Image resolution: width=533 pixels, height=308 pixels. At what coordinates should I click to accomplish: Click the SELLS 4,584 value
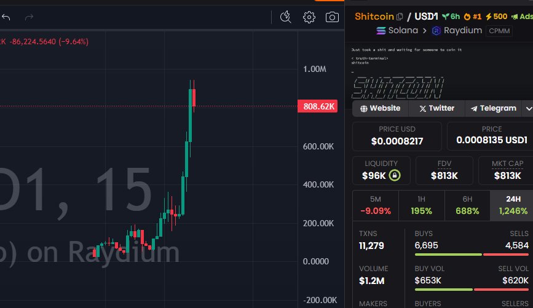point(516,245)
